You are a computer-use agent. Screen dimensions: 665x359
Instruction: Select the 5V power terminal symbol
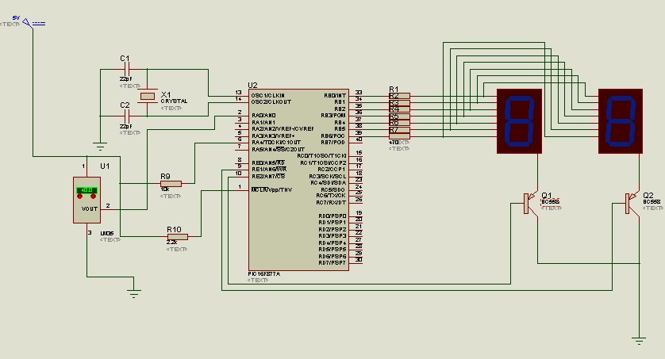tap(27, 23)
